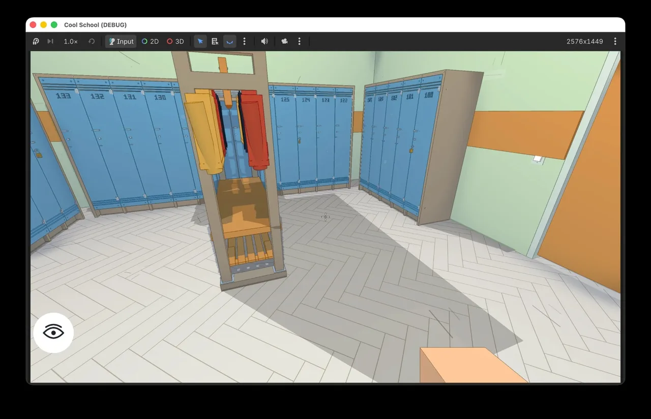The width and height of the screenshot is (651, 419).
Task: Open the camera override options menu
Action: click(299, 41)
